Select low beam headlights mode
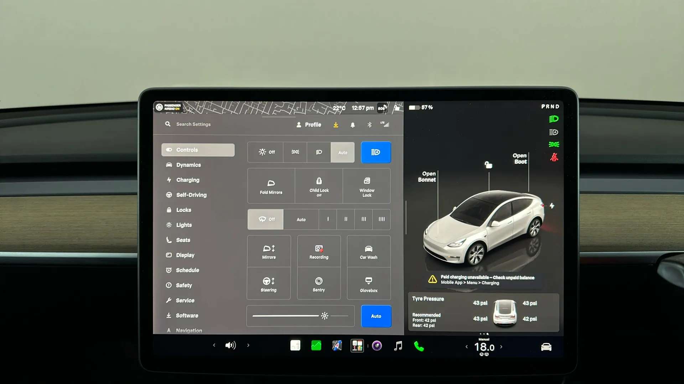684x384 pixels. [319, 152]
